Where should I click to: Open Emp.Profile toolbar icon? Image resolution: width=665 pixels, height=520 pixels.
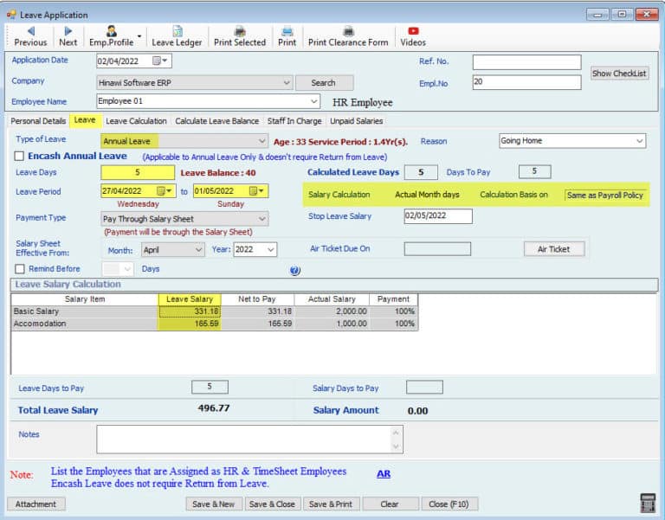[x=111, y=36]
